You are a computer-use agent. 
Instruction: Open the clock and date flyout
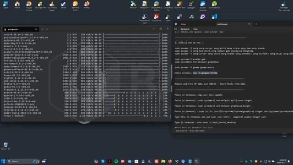[x=282, y=161]
